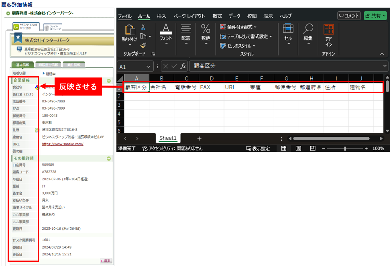This screenshot has width=391, height=269.
Task: Click the フォント group icon
Action: click(166, 29)
